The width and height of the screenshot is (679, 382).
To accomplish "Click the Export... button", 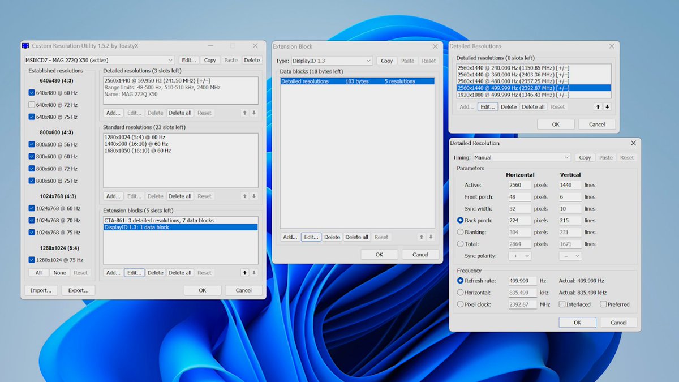I will coord(78,290).
